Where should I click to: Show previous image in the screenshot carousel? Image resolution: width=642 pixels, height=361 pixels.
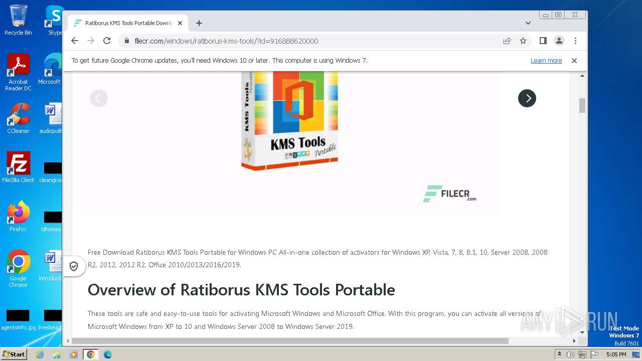tap(99, 98)
